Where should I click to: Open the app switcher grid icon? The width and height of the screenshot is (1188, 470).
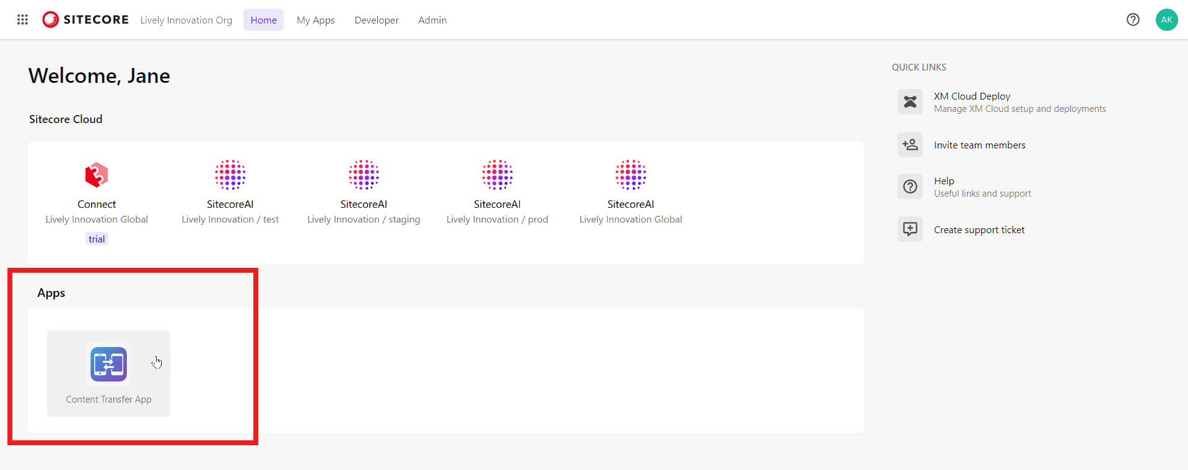[23, 20]
